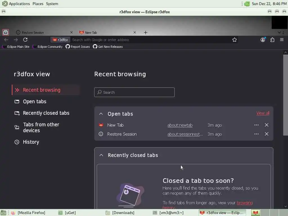The image size is (288, 216).
Task: Close New Tab from open tabs list
Action: click(267, 125)
